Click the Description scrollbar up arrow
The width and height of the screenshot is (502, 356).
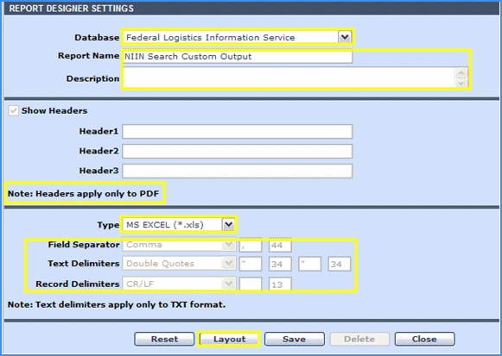(461, 72)
